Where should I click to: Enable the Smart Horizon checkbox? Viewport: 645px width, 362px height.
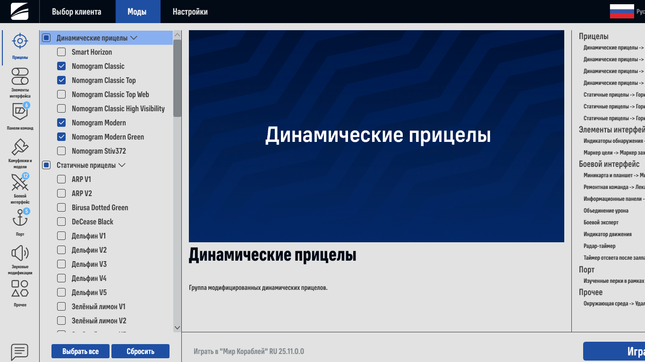point(61,52)
